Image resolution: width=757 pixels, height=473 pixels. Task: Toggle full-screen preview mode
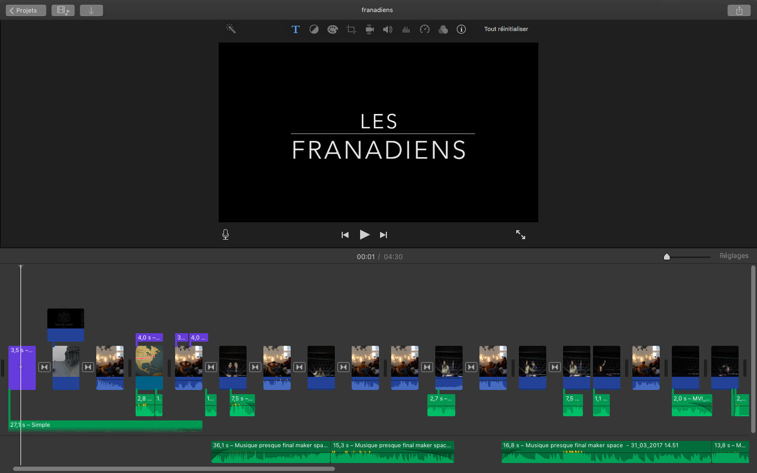tap(520, 235)
